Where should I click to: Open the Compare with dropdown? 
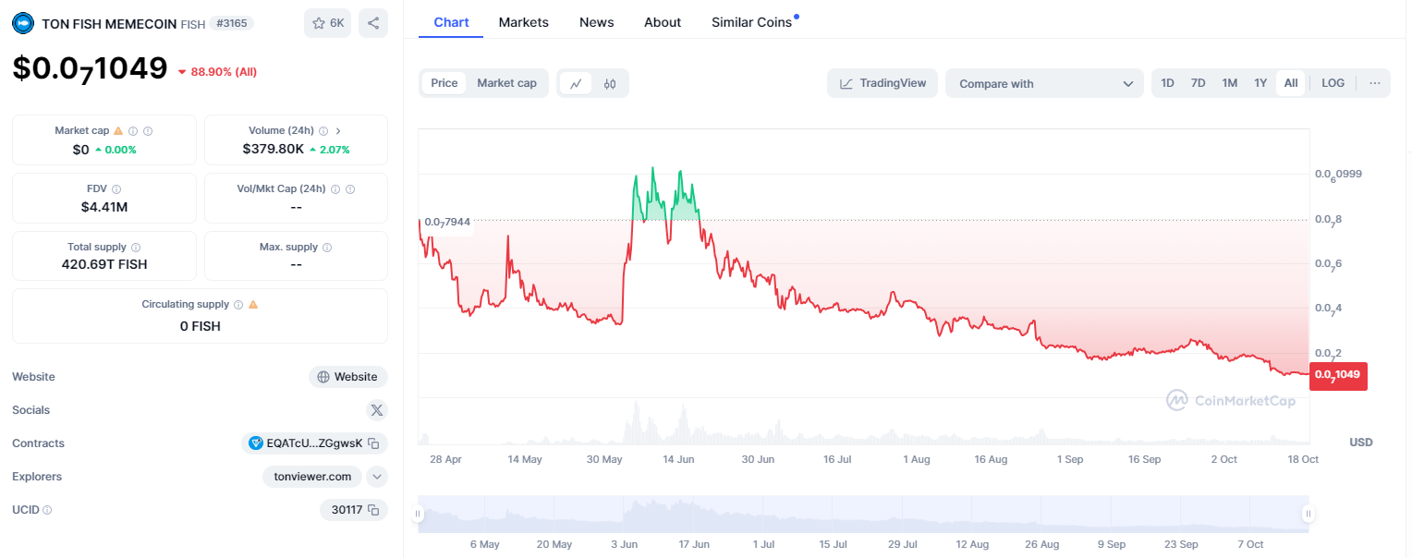pos(1044,83)
